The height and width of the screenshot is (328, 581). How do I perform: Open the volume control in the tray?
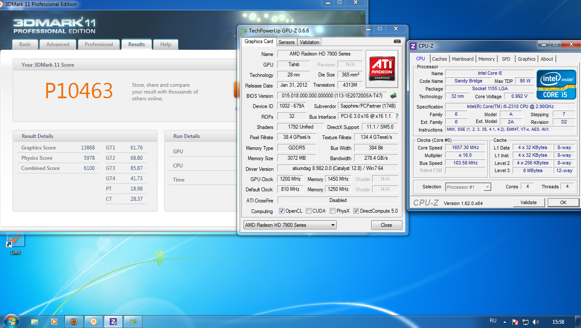tap(536, 322)
